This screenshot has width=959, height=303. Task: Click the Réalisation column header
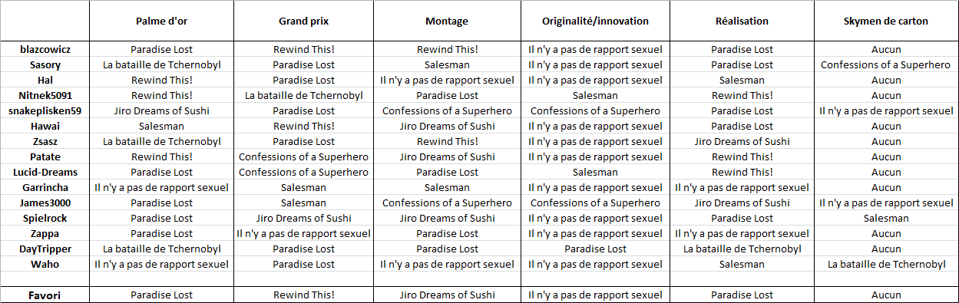pos(742,21)
